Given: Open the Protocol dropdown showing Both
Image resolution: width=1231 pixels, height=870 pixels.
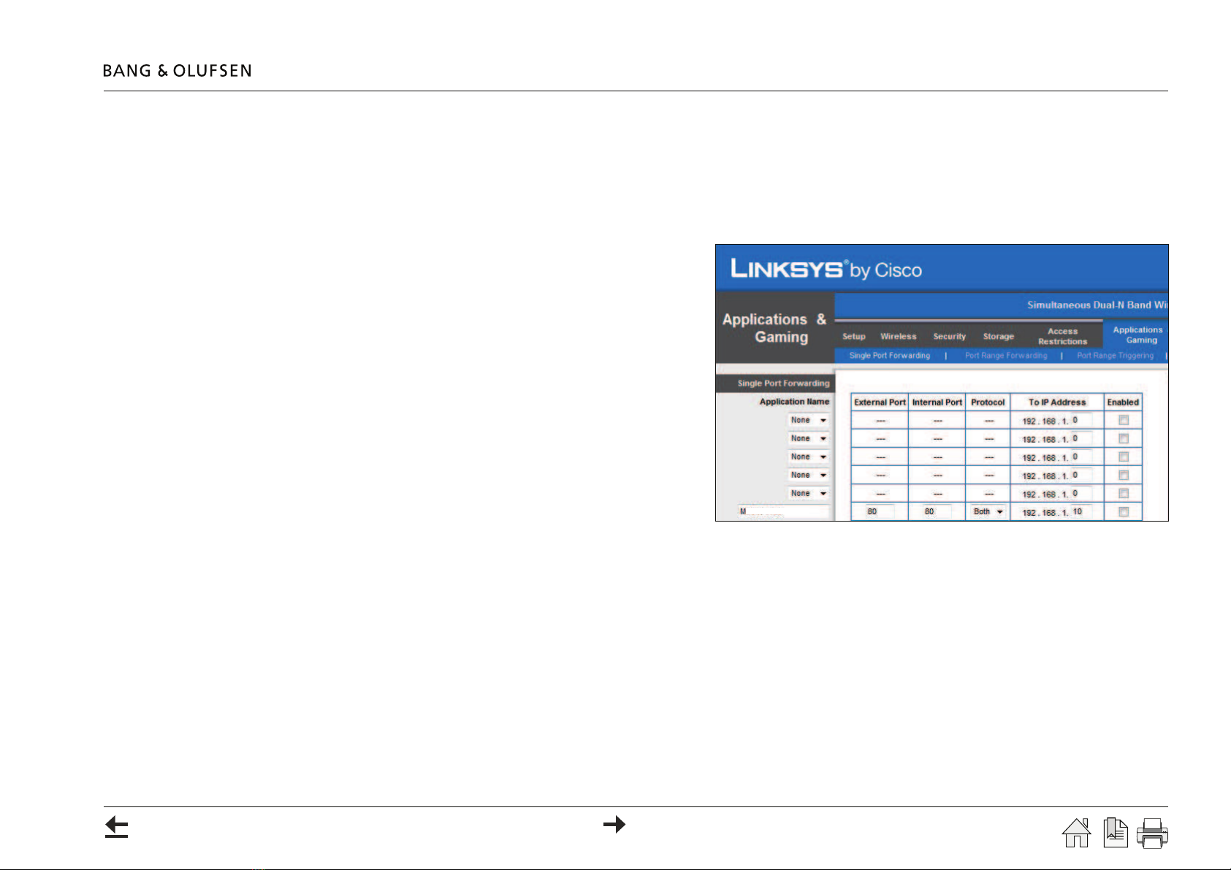Looking at the screenshot, I should coord(988,511).
